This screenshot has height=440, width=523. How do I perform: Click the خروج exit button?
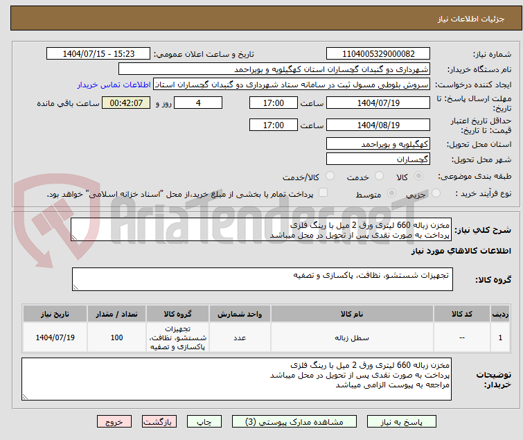pos(114,422)
